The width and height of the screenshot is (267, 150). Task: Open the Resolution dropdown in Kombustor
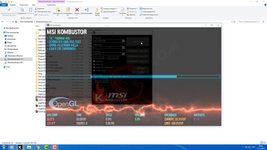click(123, 54)
